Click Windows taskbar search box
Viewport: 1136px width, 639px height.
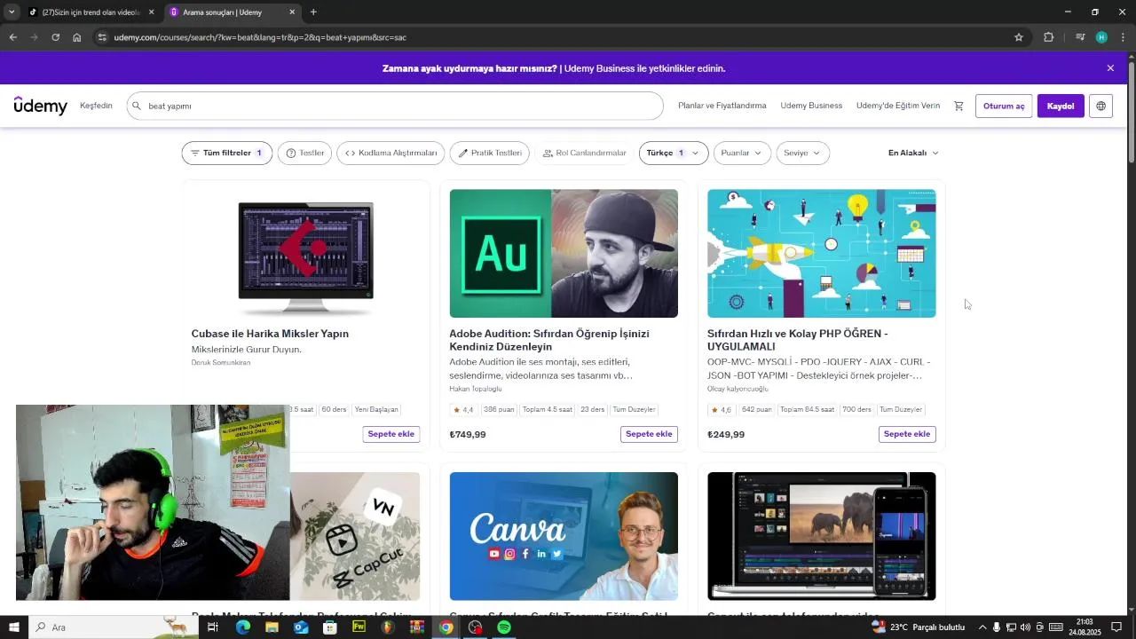pos(114,627)
